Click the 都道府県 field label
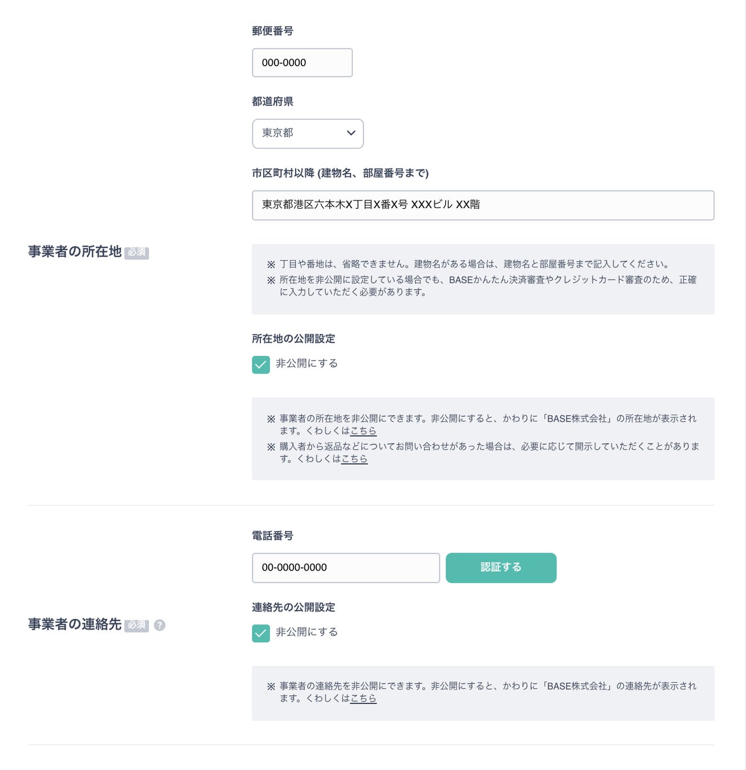Screen dimensions: 746x770 tap(272, 102)
